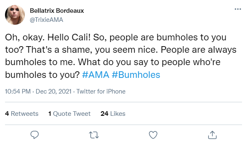
Task: Open the 10:54 PM timestamp
Action: point(18,91)
